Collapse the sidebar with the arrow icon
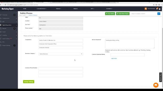Viewport: 163px width, 91px height. point(16,12)
